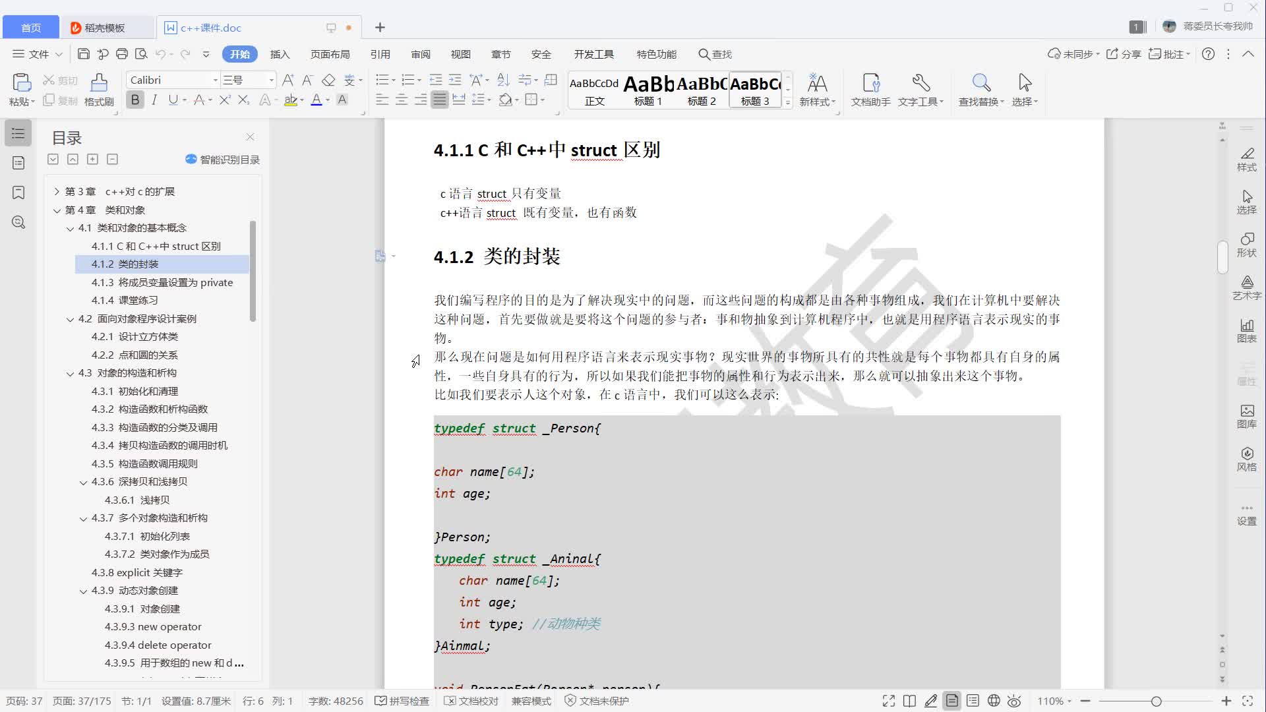1266x712 pixels.
Task: Click the vertical scrollbar thumb
Action: [1222, 257]
